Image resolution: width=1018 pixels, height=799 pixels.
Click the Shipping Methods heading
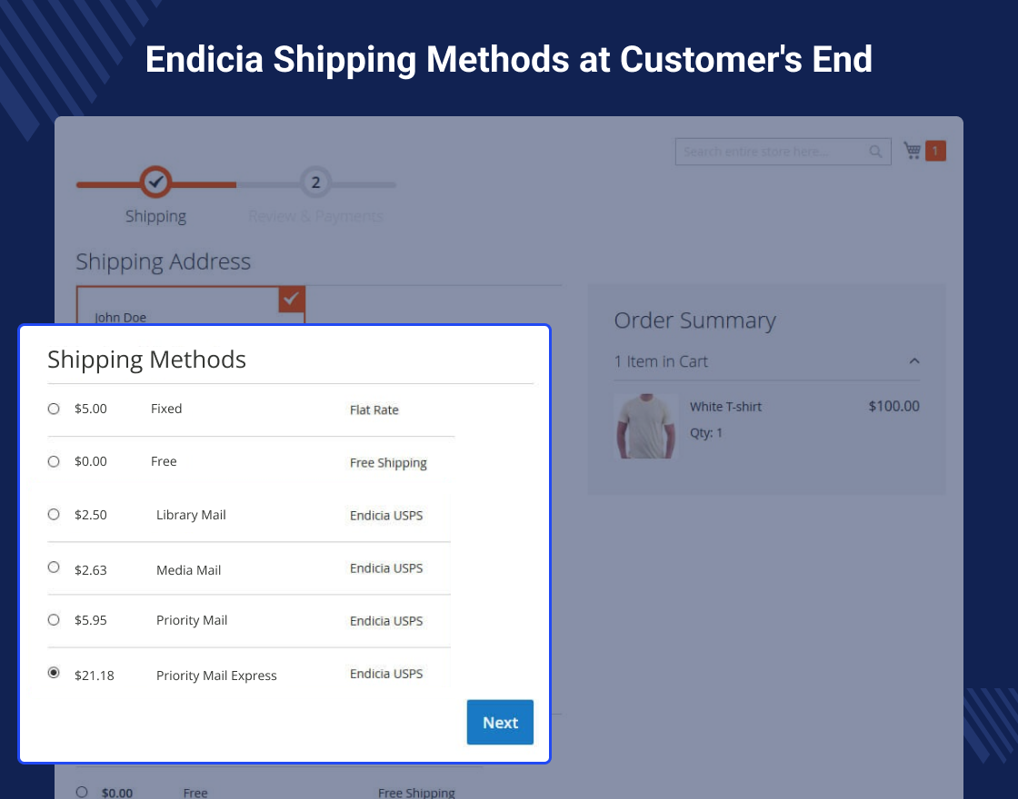click(146, 360)
